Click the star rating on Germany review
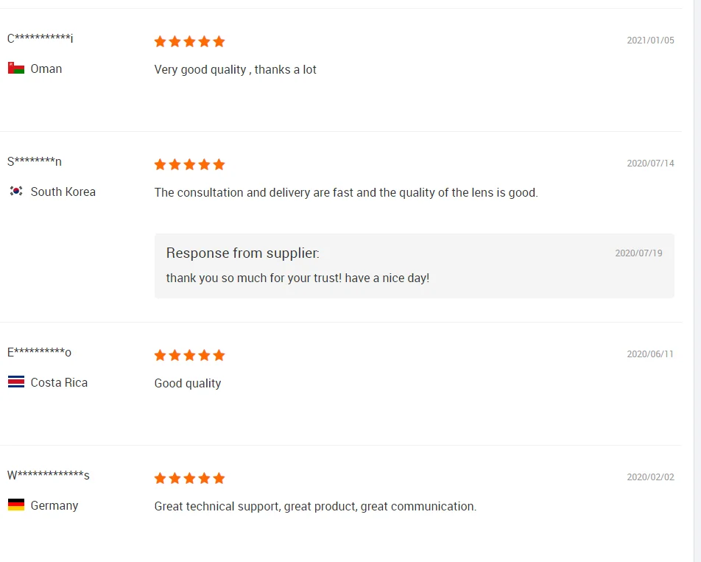701x562 pixels. [x=189, y=478]
